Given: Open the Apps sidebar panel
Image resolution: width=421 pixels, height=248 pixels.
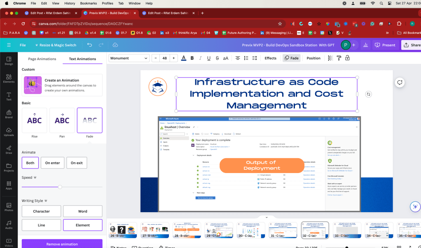Looking at the screenshot, I should [x=9, y=185].
